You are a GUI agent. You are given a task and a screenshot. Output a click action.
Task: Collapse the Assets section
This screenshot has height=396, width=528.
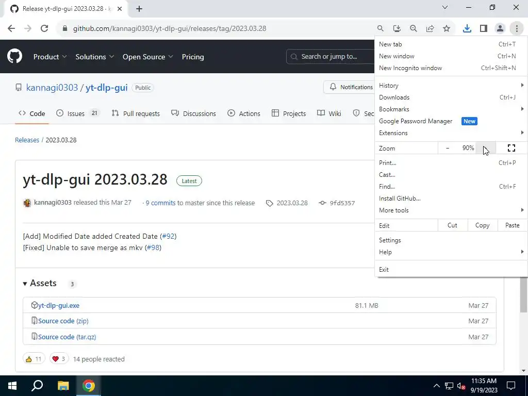(39, 283)
